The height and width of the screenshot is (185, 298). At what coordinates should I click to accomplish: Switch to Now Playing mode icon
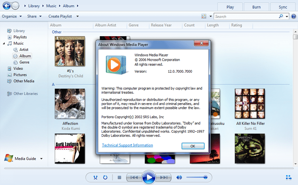pyautogui.click(x=289, y=177)
